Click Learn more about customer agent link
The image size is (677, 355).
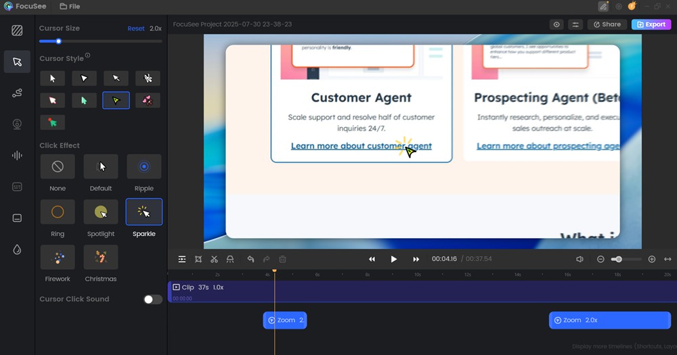pos(362,146)
